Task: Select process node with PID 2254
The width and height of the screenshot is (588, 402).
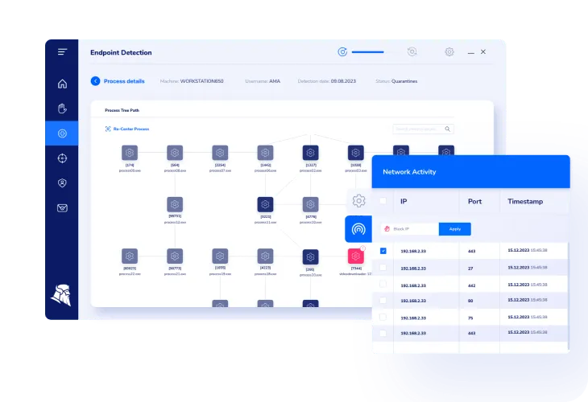Action: [220, 153]
